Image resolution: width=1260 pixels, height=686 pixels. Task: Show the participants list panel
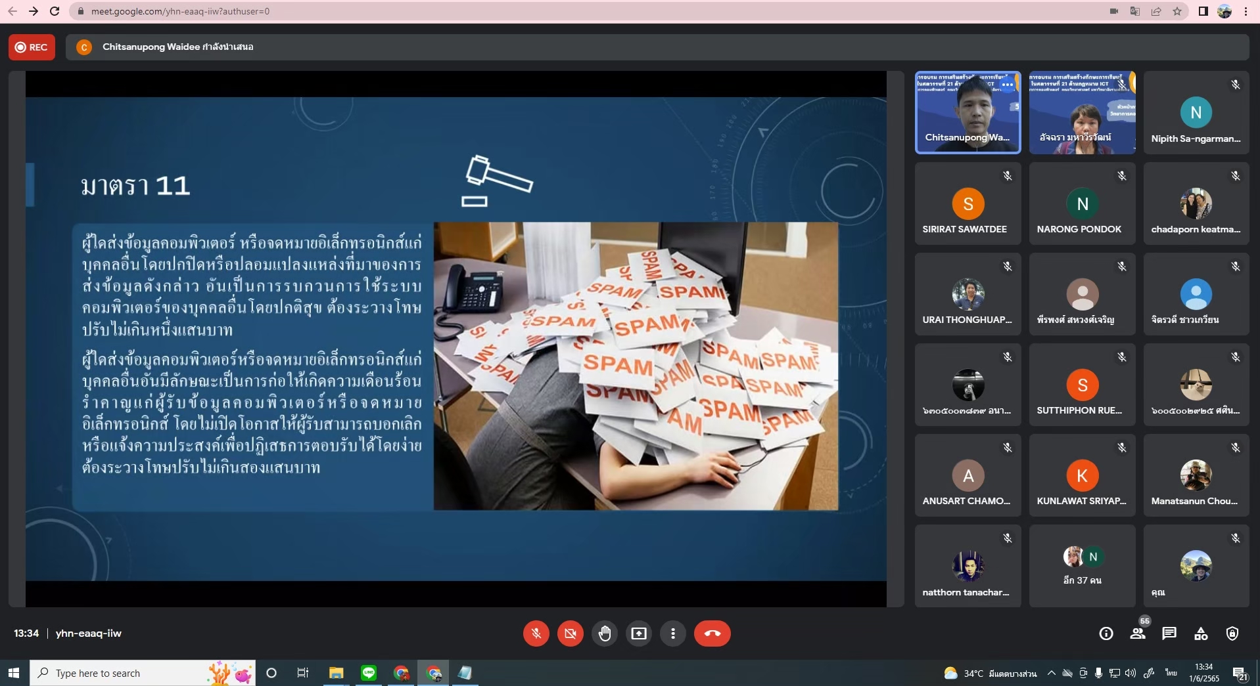click(x=1138, y=633)
